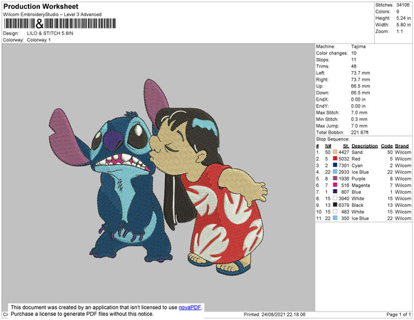This screenshot has width=414, height=320.
Task: Click the Black color swatch in stop 9
Action: tap(335, 205)
